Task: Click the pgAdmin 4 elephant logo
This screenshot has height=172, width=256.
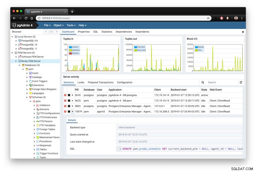Action: 14,25
